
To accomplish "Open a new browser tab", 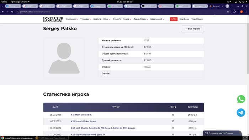I will [227, 6].
